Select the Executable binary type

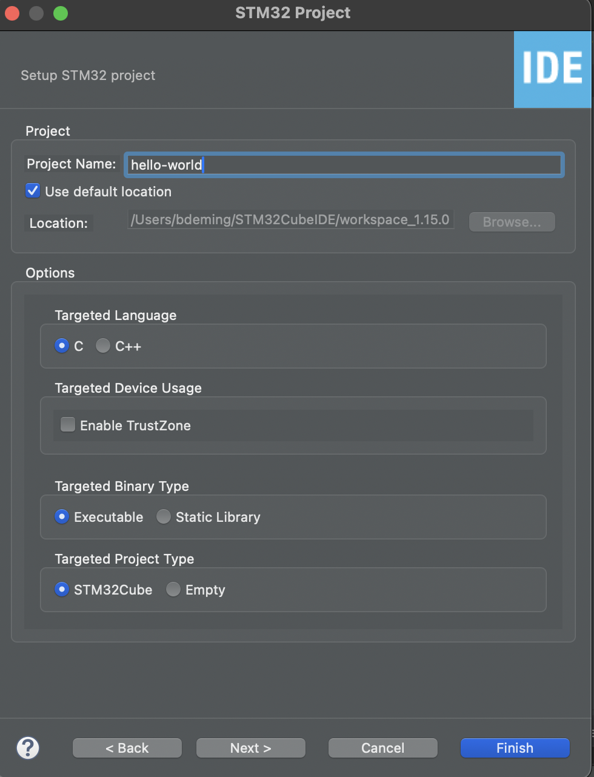(x=62, y=516)
